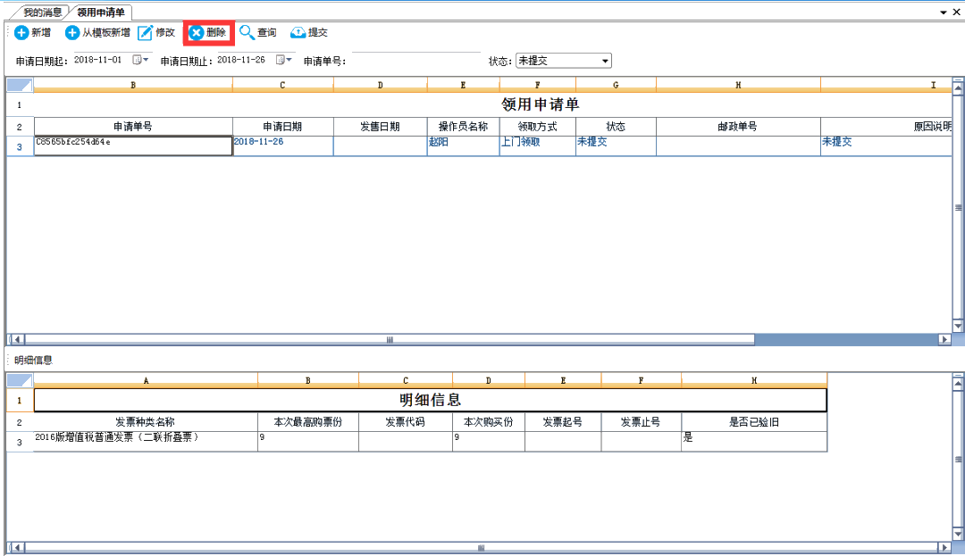Select 未提交 cell under 原因说明 column
This screenshot has height=556, width=965.
point(886,146)
